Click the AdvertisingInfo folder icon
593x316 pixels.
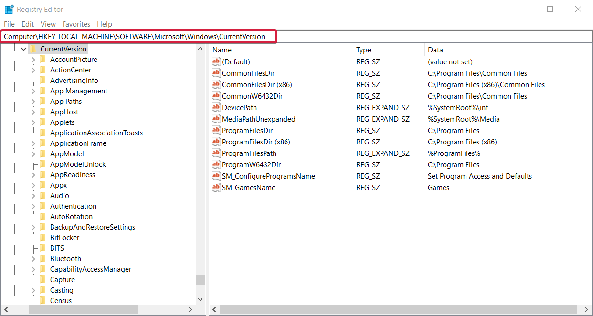(x=42, y=80)
